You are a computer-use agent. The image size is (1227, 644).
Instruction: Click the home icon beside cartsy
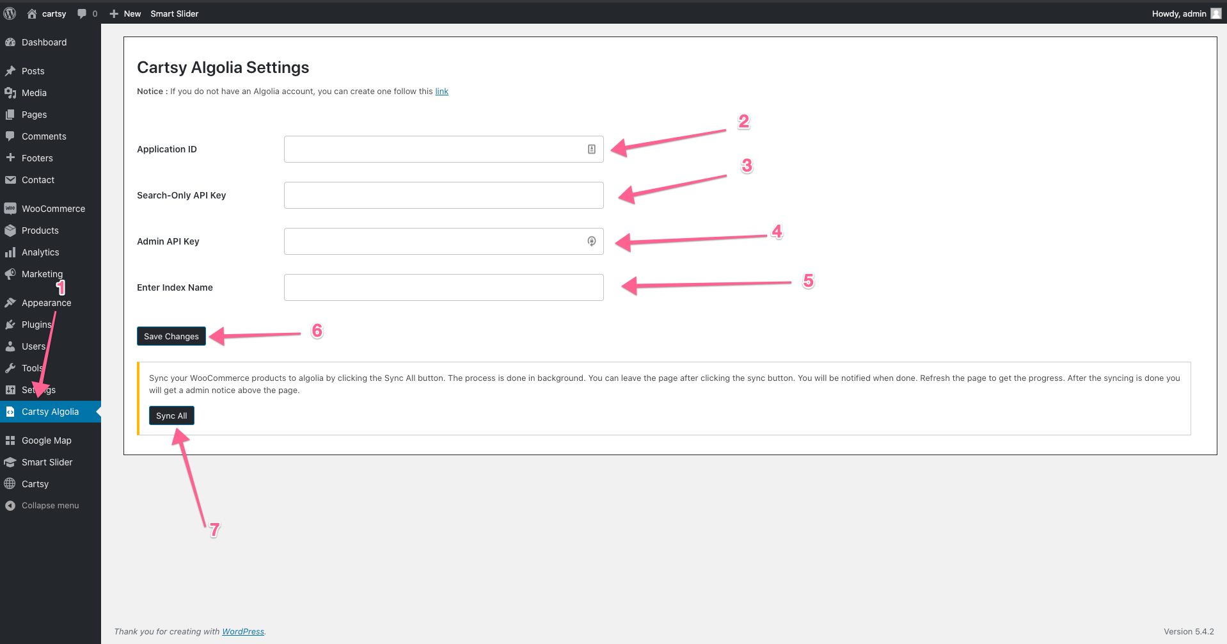pos(32,13)
